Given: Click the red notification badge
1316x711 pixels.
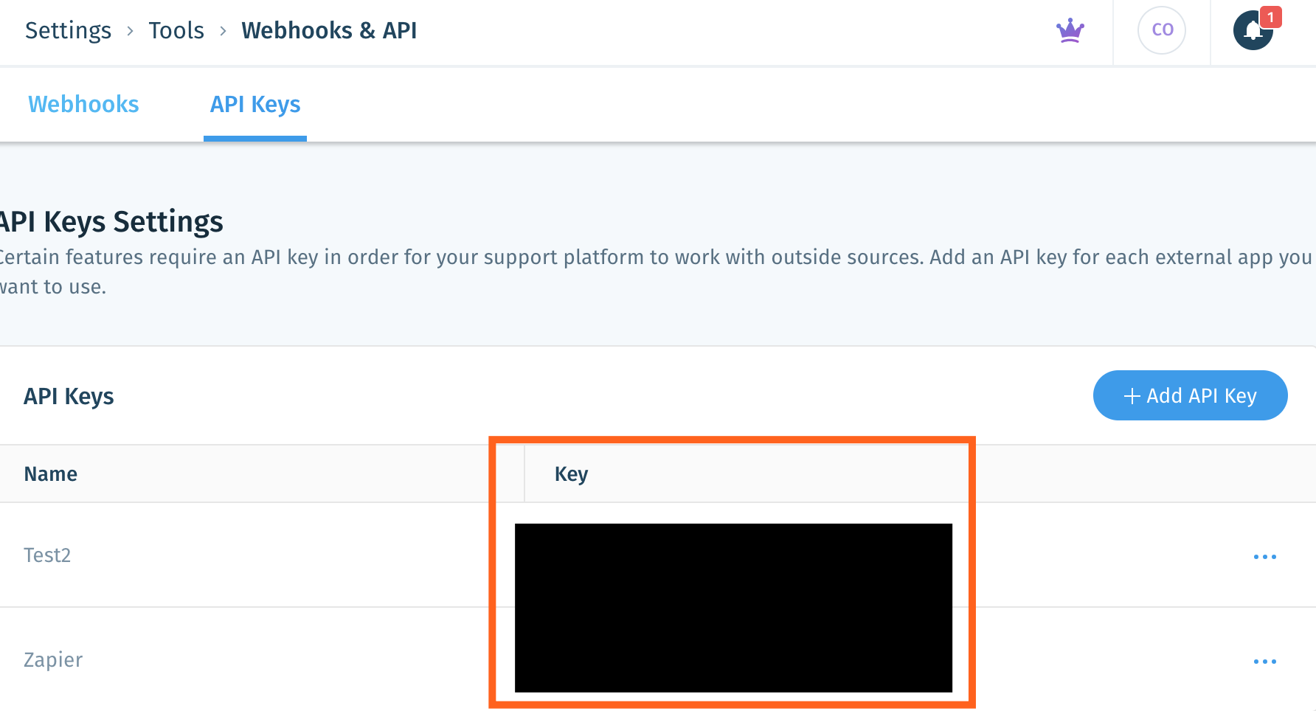Looking at the screenshot, I should [1270, 17].
